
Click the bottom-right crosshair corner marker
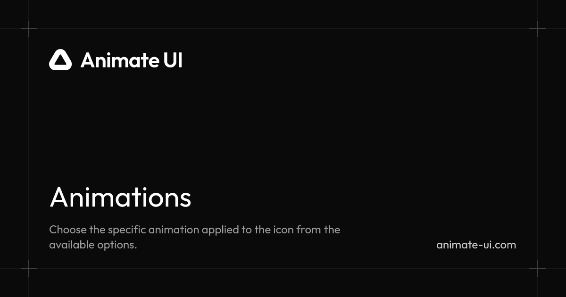[537, 268]
